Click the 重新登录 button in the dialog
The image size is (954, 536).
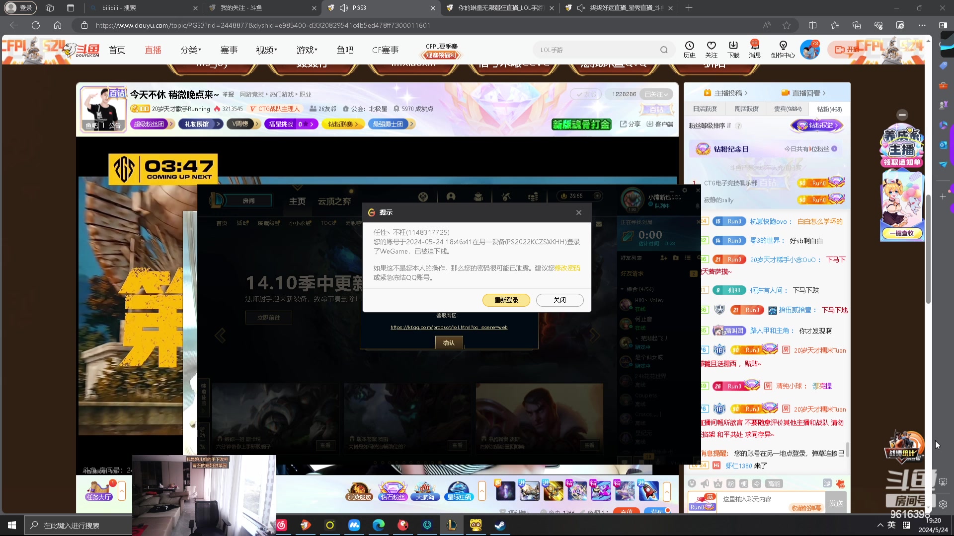[506, 300]
